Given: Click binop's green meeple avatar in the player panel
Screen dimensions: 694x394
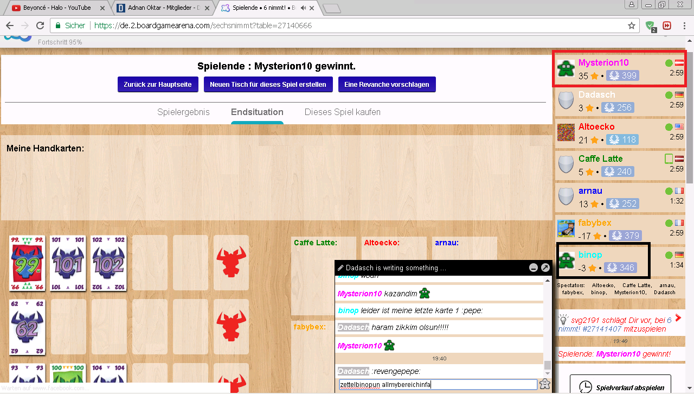Looking at the screenshot, I should (566, 260).
